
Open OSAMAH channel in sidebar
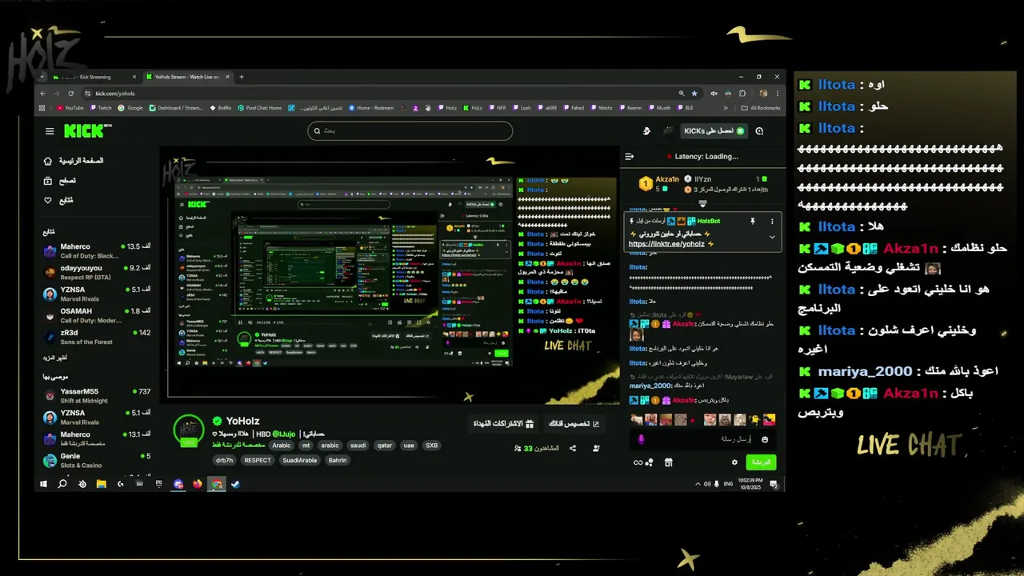coord(97,315)
